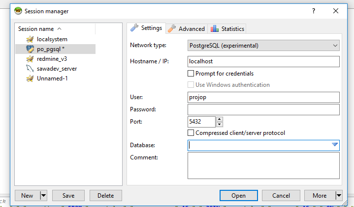The height and width of the screenshot is (207, 354).
Task: Enable Prompt for credentials checkbox
Action: [191, 74]
